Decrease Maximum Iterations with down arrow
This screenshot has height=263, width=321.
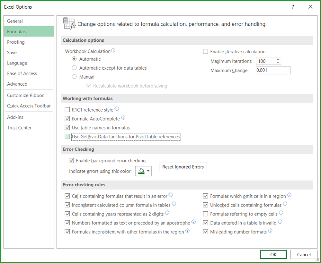click(x=278, y=63)
